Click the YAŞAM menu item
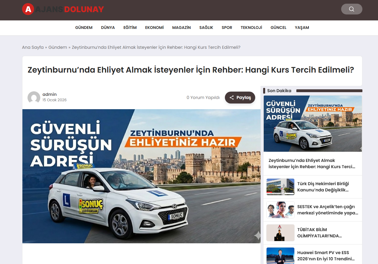378x264 pixels. pyautogui.click(x=302, y=28)
